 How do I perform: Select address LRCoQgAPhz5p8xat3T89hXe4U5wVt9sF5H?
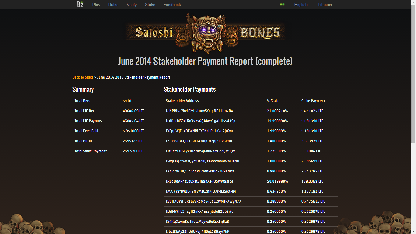(200, 181)
